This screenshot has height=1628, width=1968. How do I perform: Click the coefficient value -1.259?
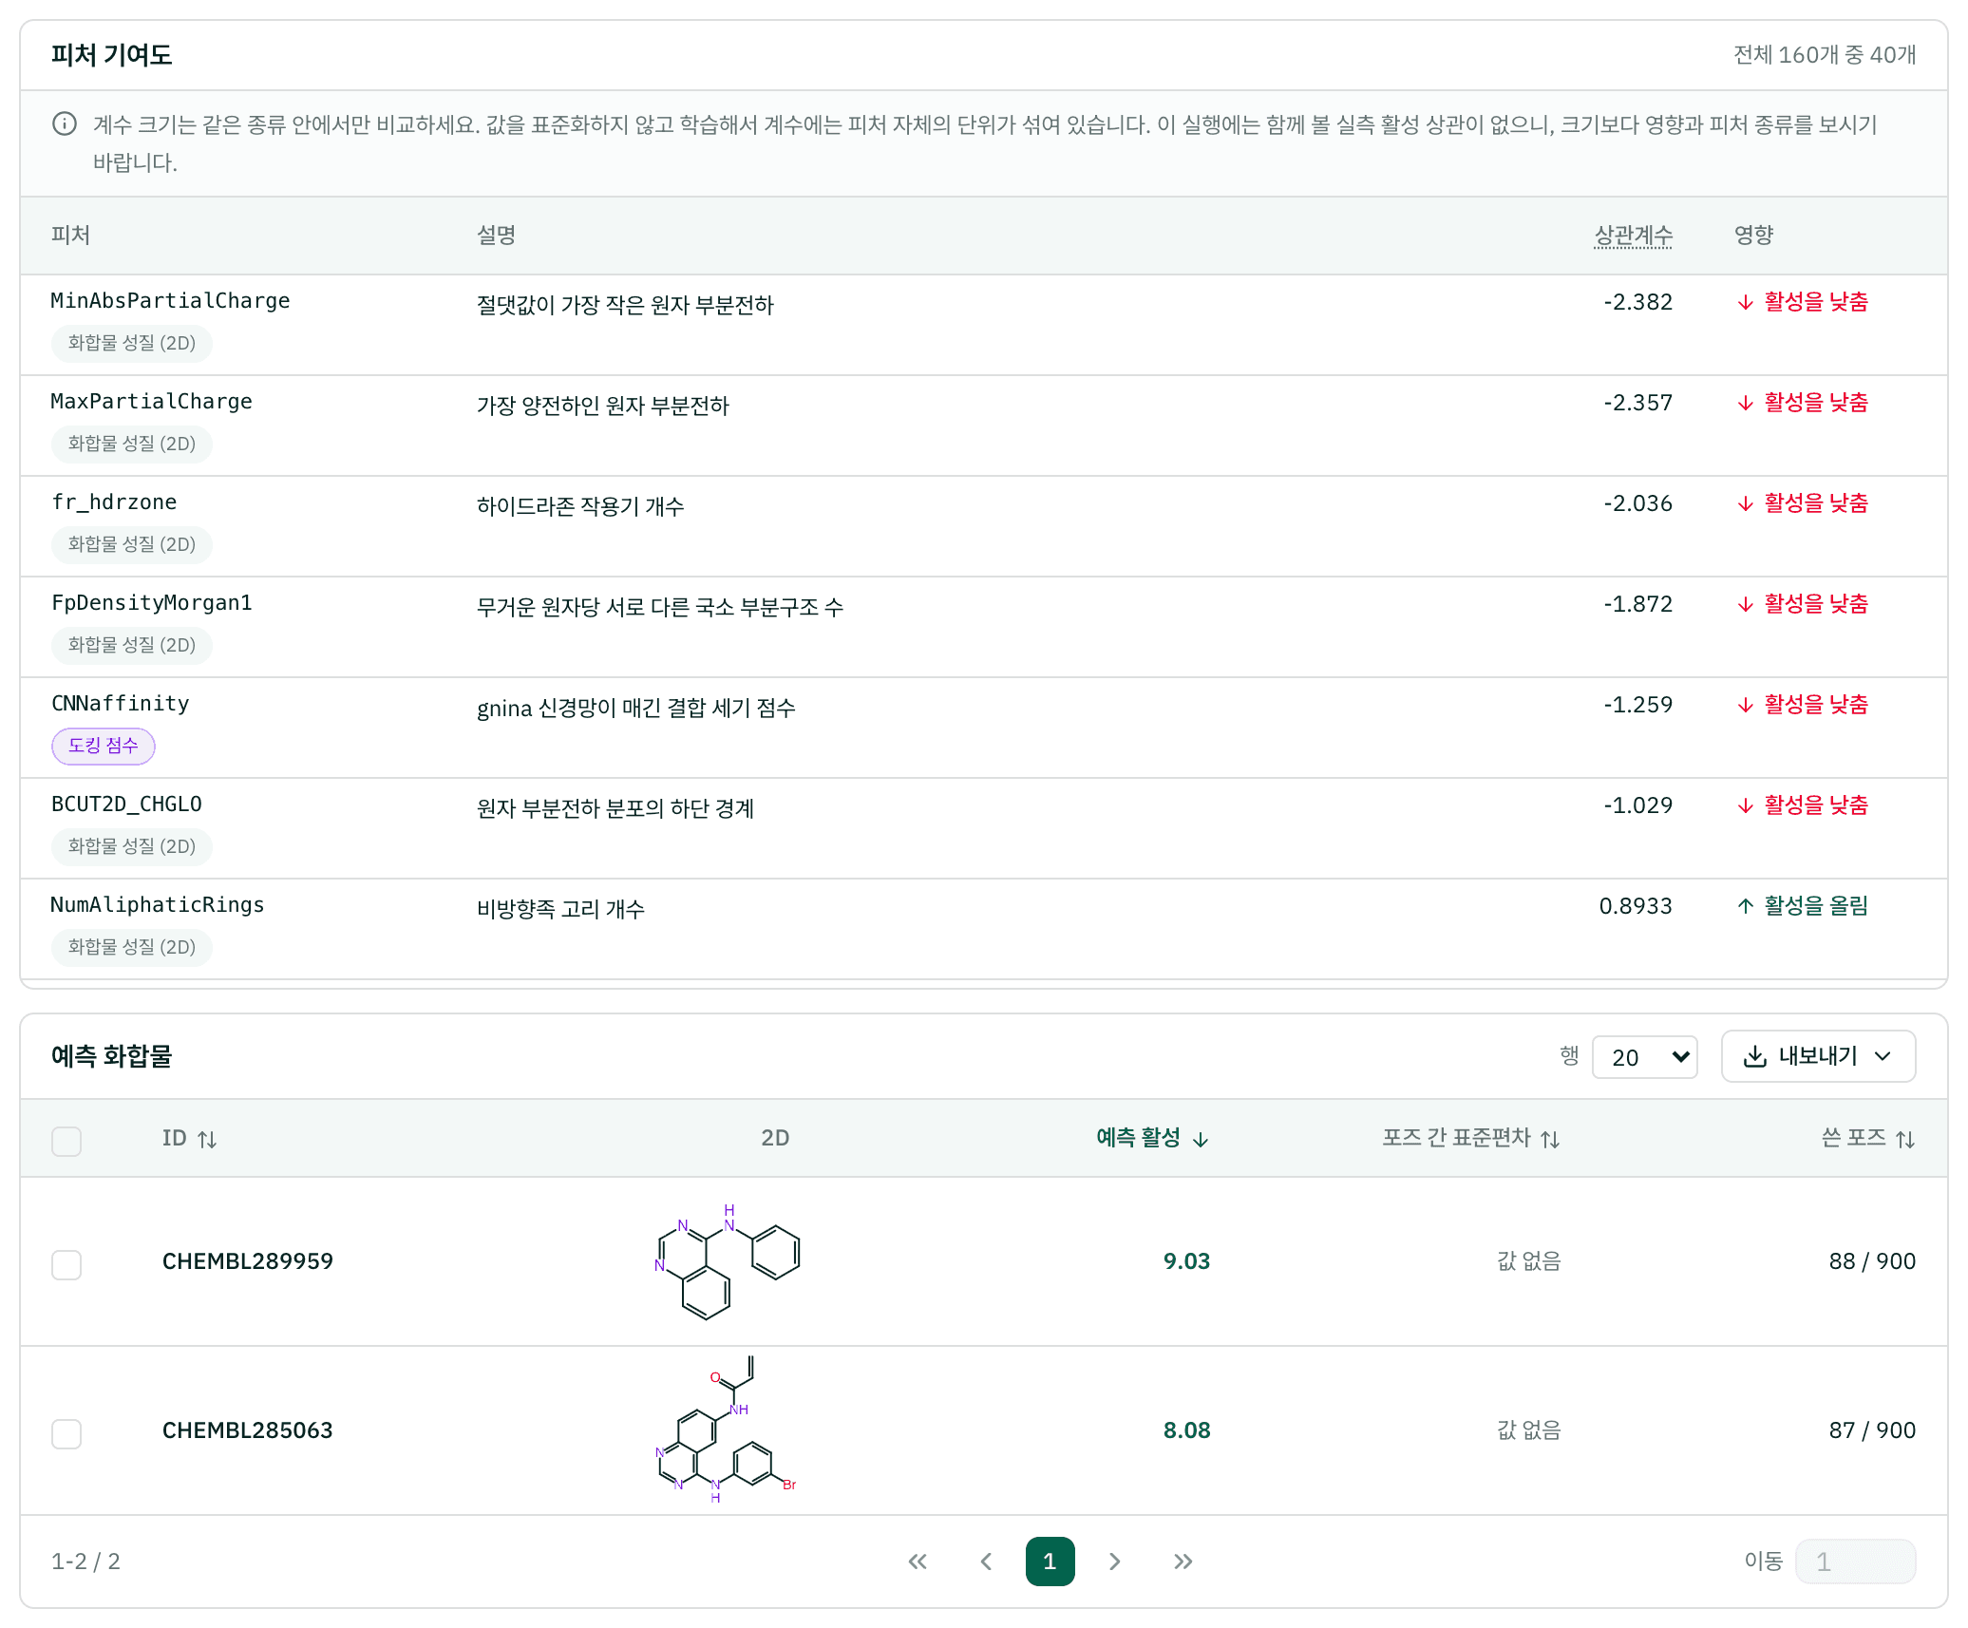click(1637, 705)
